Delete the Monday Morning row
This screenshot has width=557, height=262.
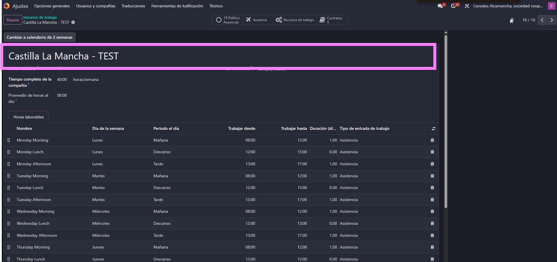click(432, 140)
